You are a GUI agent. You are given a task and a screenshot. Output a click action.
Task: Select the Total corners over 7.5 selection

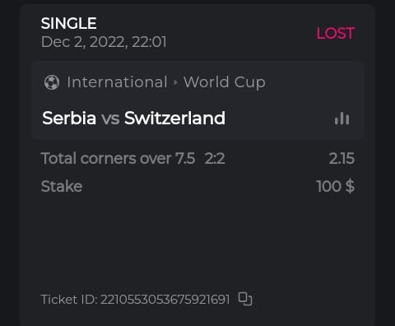118,158
